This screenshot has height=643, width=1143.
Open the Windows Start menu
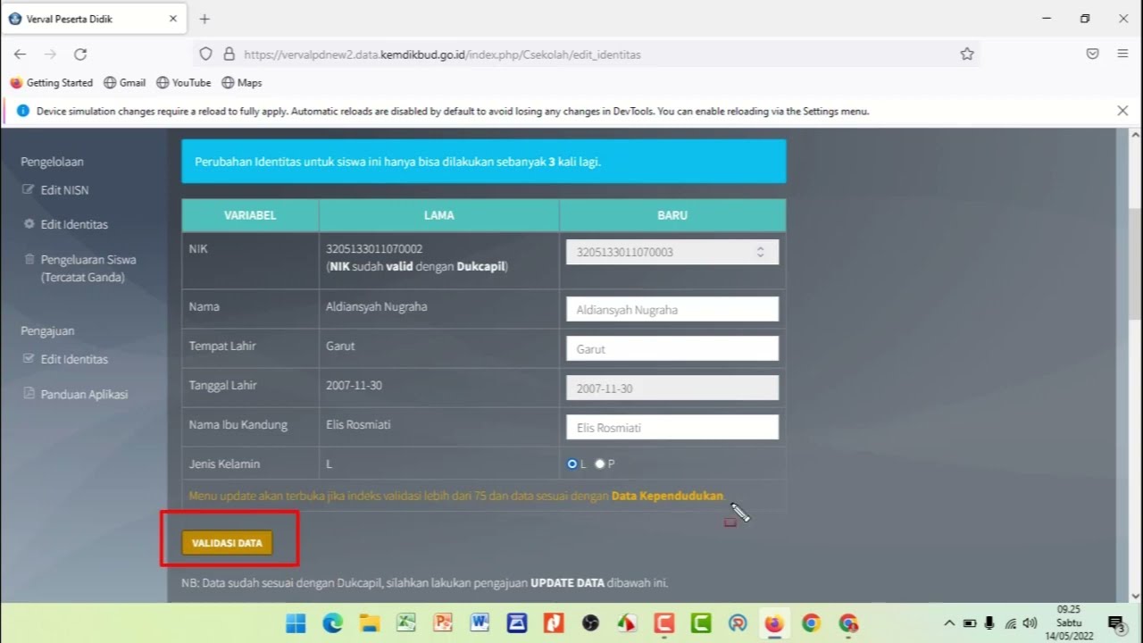click(x=296, y=622)
